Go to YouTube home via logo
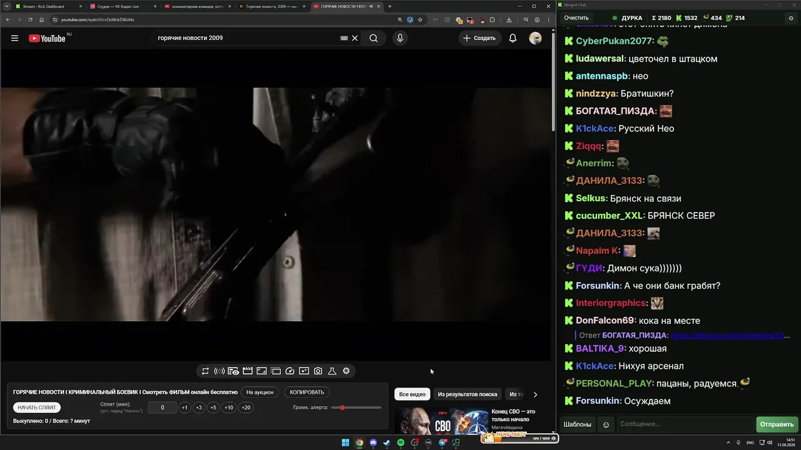 point(47,38)
